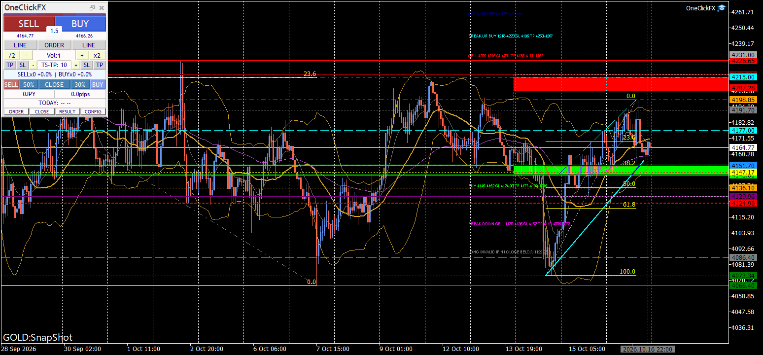Viewport: 763px width, 355px height.
Task: Select the red resistance zone rectangle
Action: click(621, 84)
